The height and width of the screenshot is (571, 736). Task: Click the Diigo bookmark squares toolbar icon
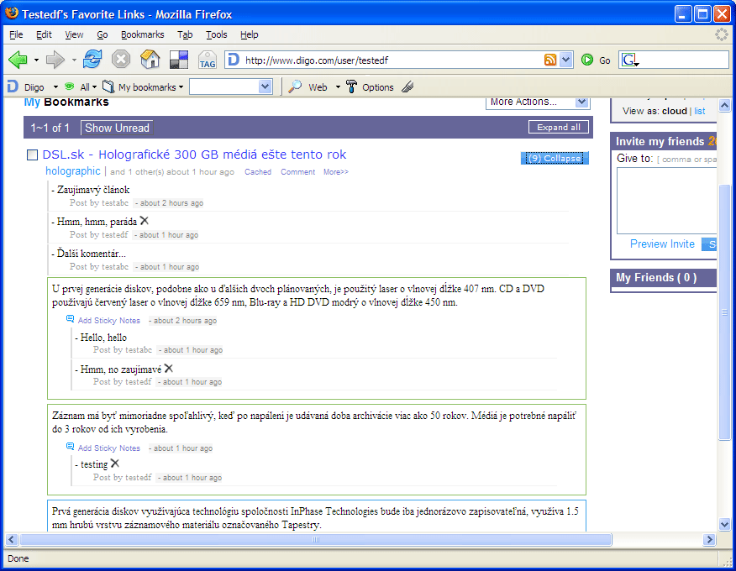click(179, 60)
